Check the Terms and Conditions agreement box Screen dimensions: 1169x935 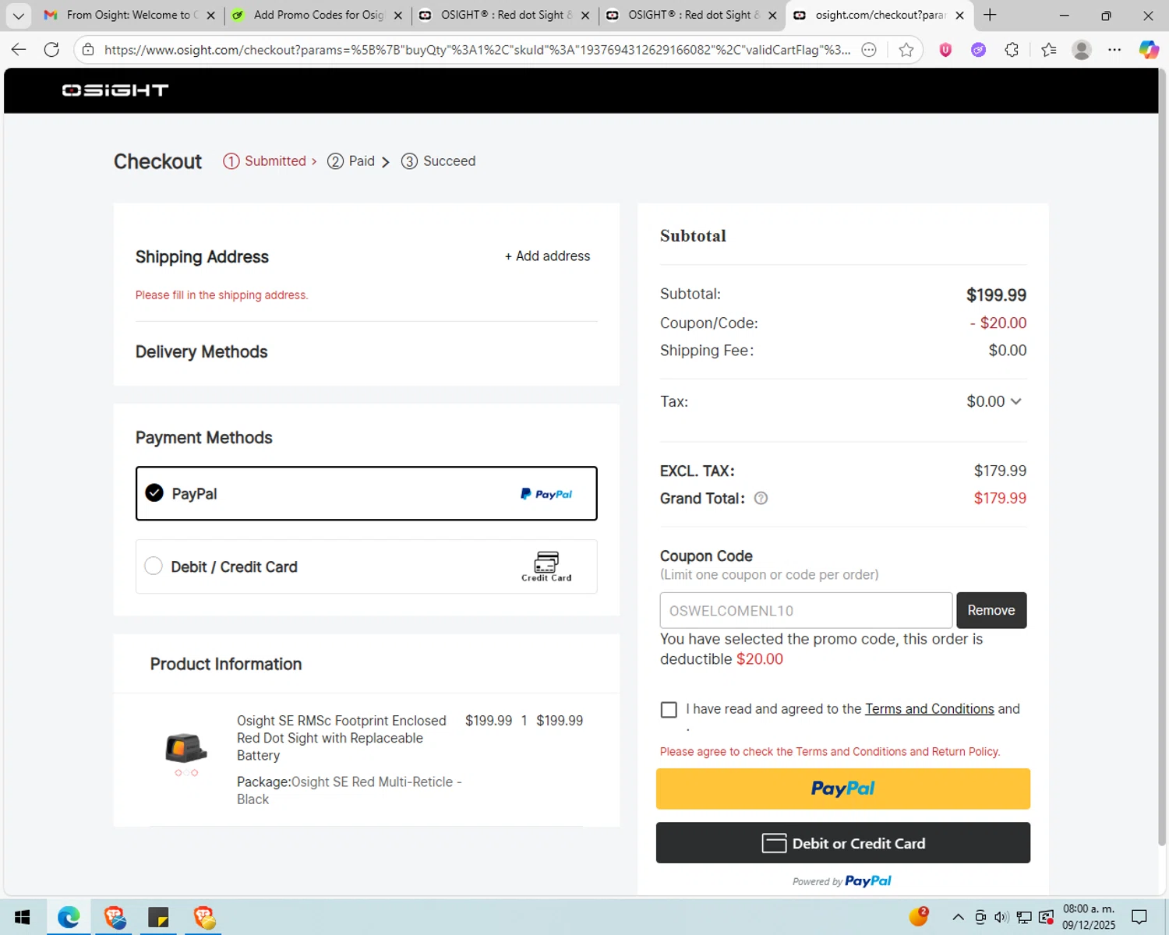(669, 710)
